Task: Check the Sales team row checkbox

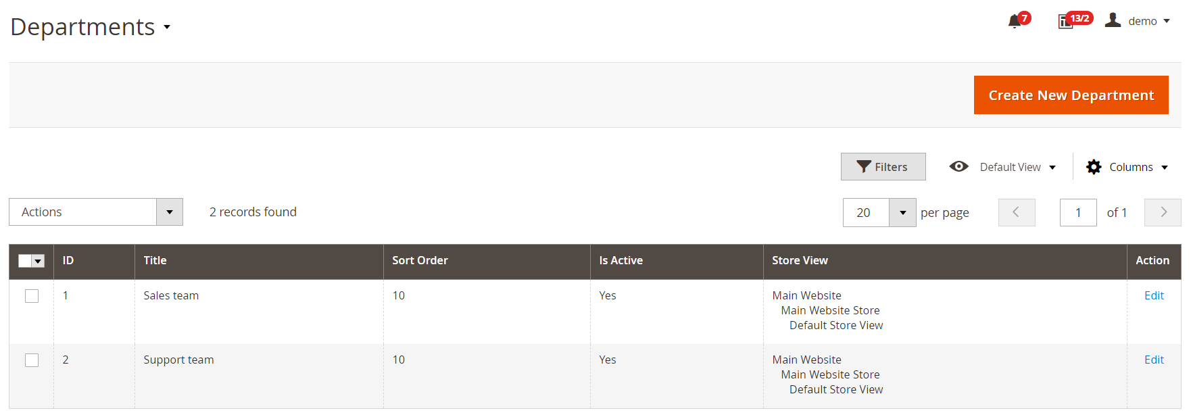Action: (x=32, y=296)
